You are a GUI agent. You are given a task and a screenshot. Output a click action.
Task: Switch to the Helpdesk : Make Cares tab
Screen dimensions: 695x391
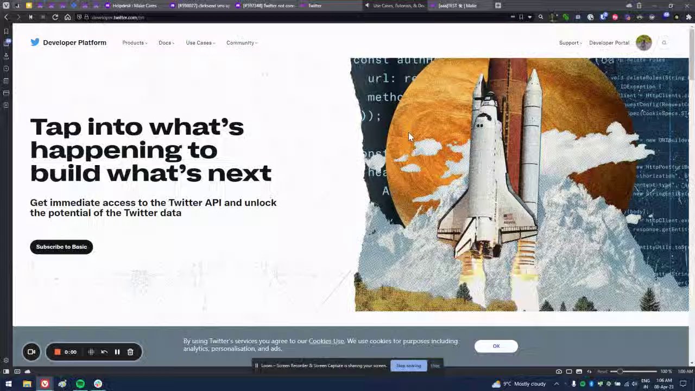coord(134,5)
